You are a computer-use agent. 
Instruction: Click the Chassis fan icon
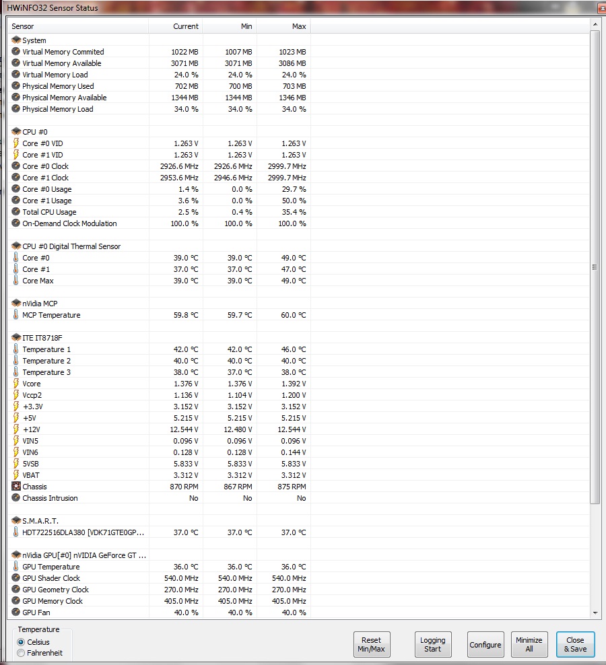(x=16, y=487)
